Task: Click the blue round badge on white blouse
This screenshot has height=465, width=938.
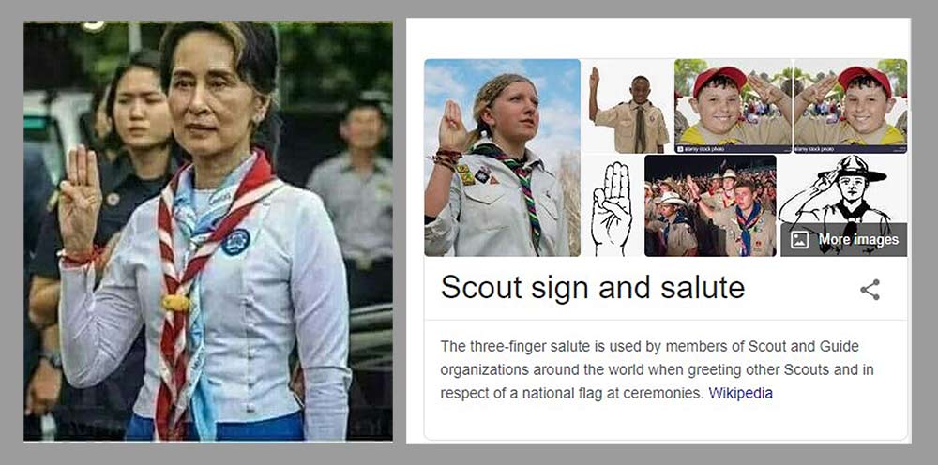Action: coord(235,242)
